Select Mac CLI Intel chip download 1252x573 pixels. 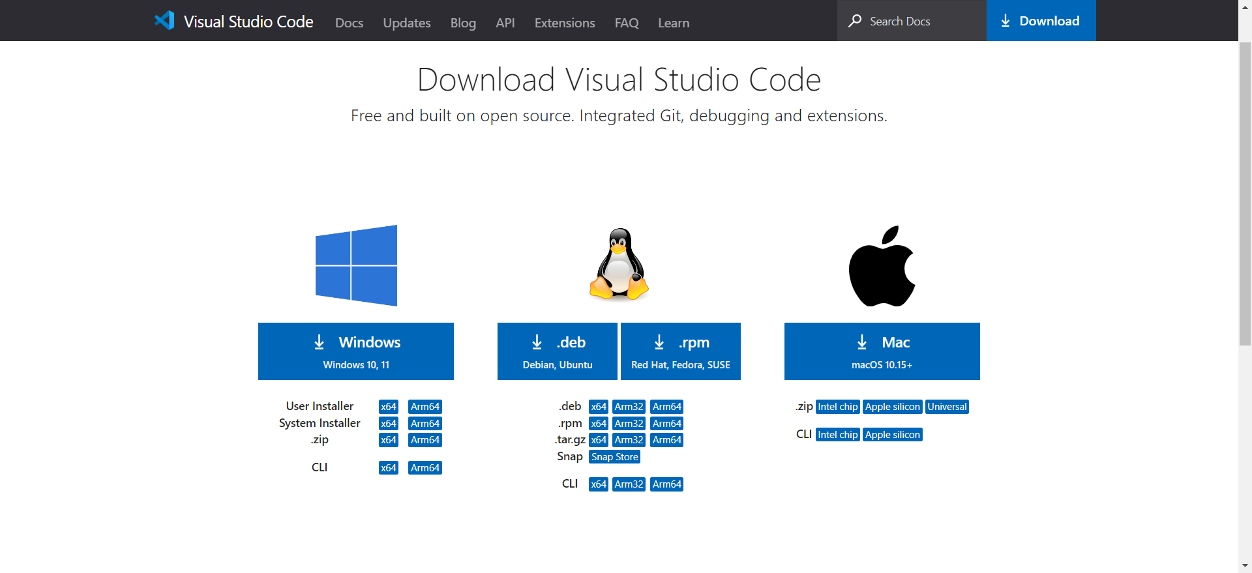pos(838,435)
